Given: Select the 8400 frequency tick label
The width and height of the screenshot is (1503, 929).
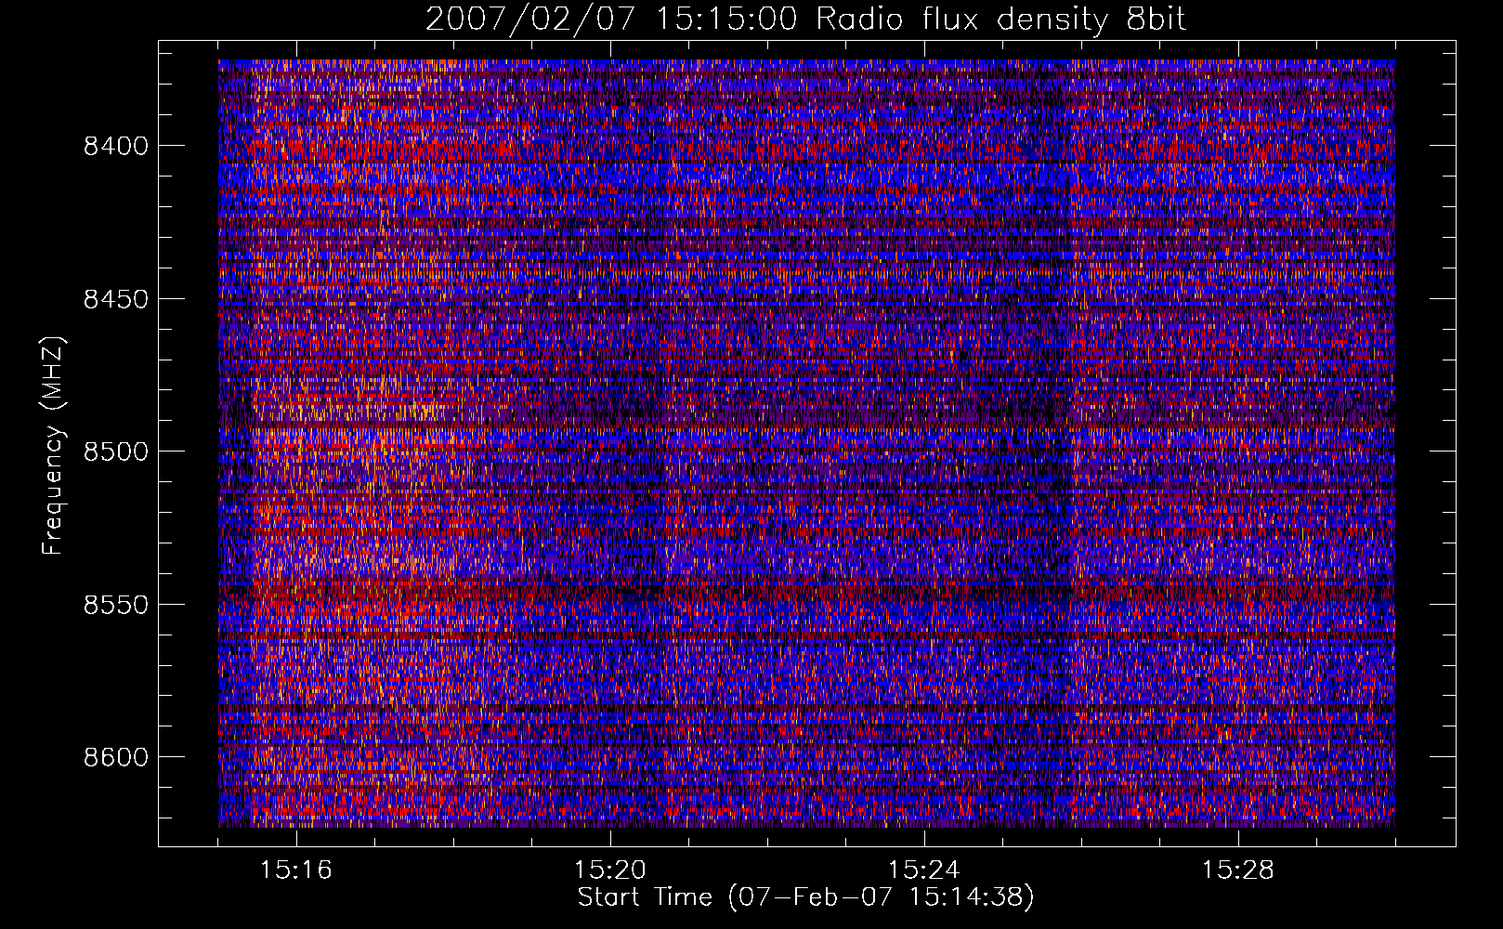Looking at the screenshot, I should pos(116,146).
